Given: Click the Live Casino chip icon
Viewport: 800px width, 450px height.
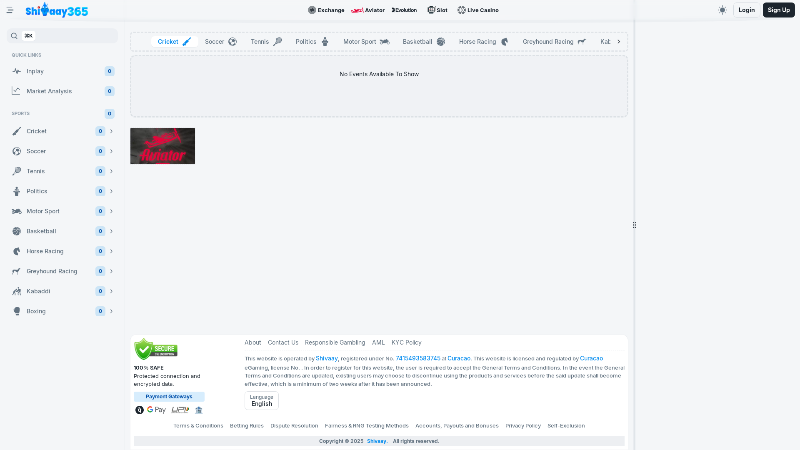Looking at the screenshot, I should click(462, 10).
